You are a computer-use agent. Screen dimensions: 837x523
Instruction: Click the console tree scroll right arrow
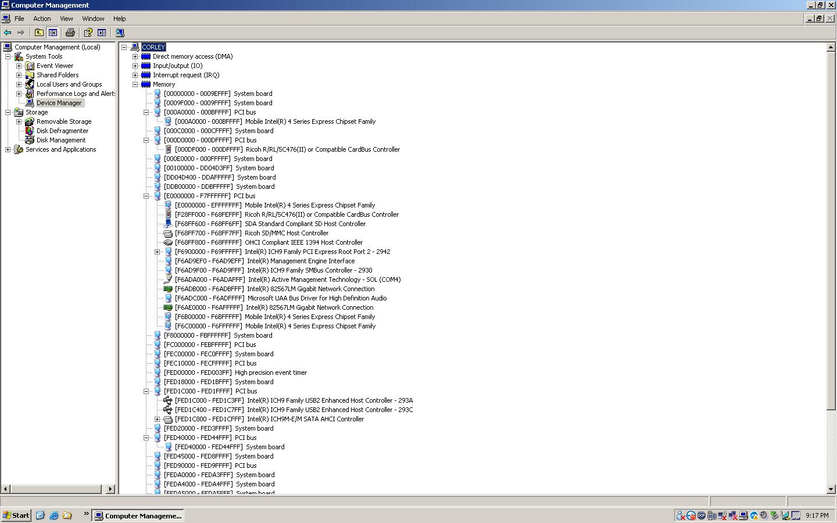(x=110, y=489)
